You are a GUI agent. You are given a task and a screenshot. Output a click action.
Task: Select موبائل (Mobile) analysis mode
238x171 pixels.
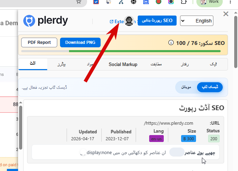pyautogui.click(x=186, y=87)
